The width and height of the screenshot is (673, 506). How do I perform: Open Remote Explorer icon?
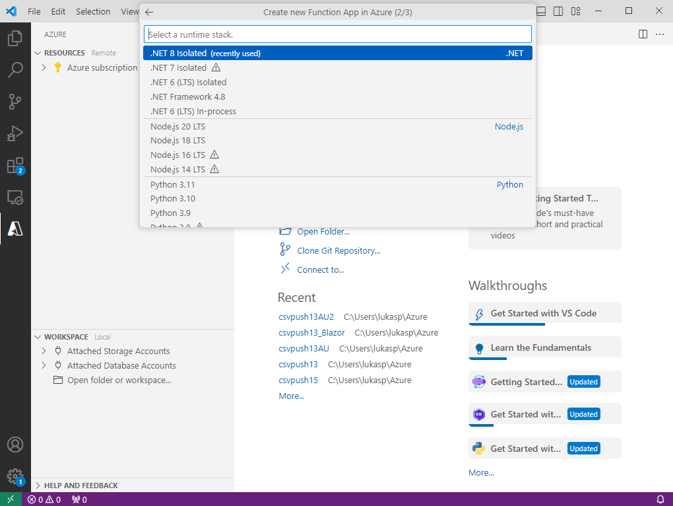(x=15, y=197)
